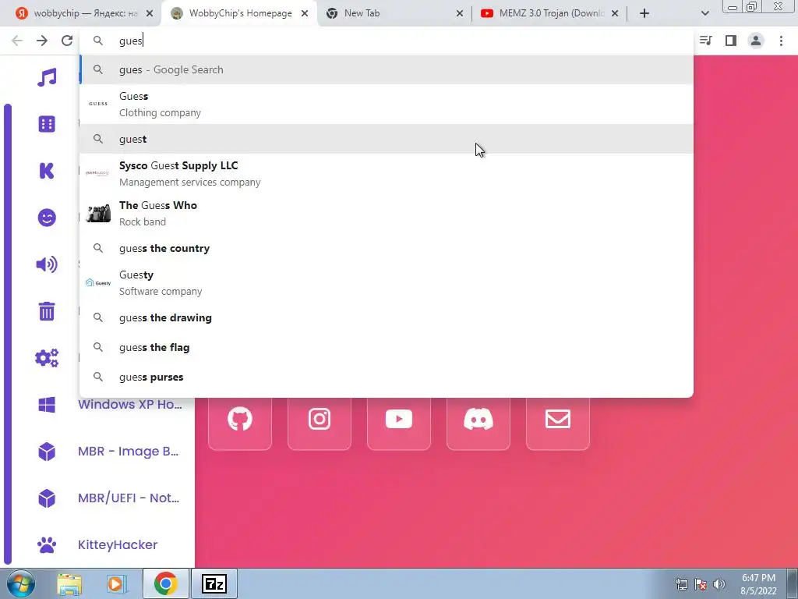Open 7-Zip from the taskbar
This screenshot has width=798, height=599.
(214, 583)
